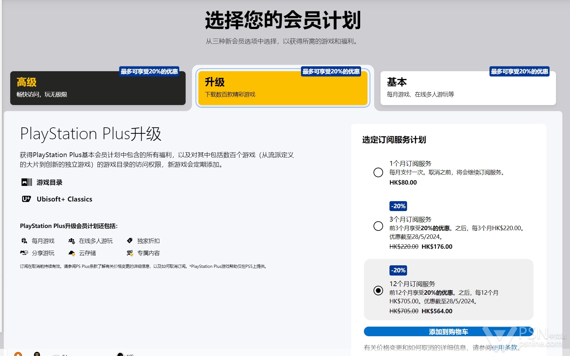Viewport: 570px width, 356px height.
Task: Click the 专属内容 icon
Action: click(130, 253)
